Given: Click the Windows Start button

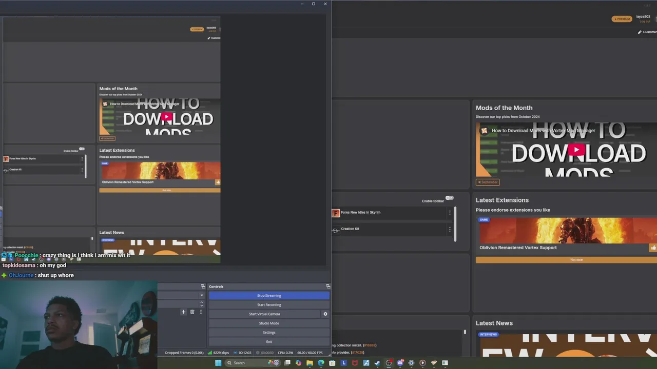Looking at the screenshot, I should click(x=218, y=363).
